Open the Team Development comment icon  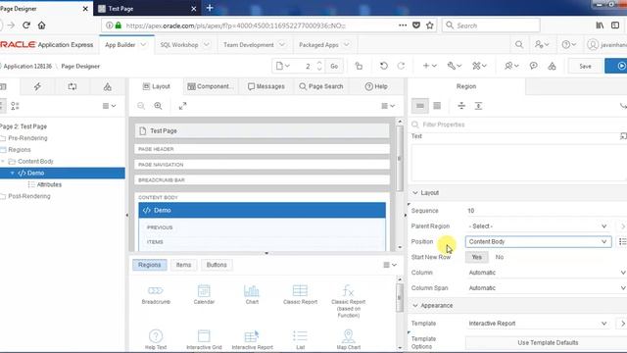(533, 66)
